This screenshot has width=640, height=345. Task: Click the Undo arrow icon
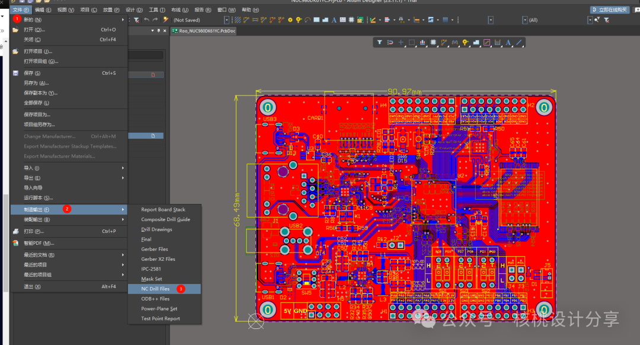[x=146, y=20]
